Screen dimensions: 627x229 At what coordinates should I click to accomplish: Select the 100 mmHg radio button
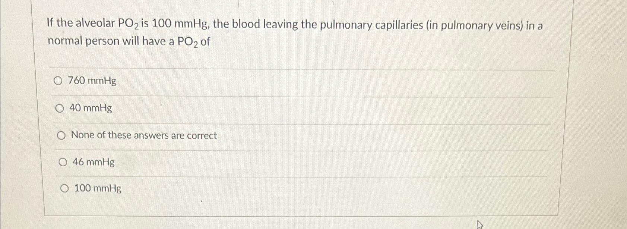pos(64,189)
